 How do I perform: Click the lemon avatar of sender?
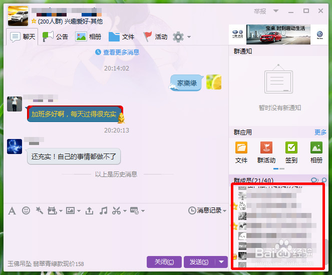[x=214, y=82]
